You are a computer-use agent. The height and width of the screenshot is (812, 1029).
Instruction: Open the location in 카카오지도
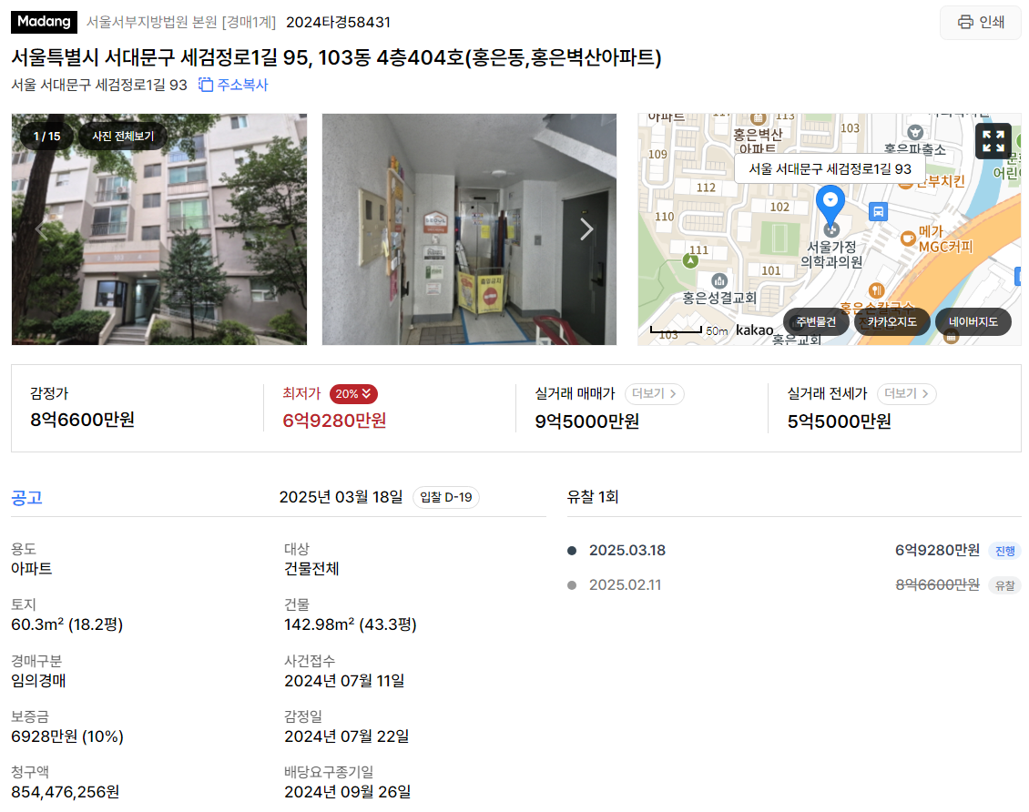891,322
